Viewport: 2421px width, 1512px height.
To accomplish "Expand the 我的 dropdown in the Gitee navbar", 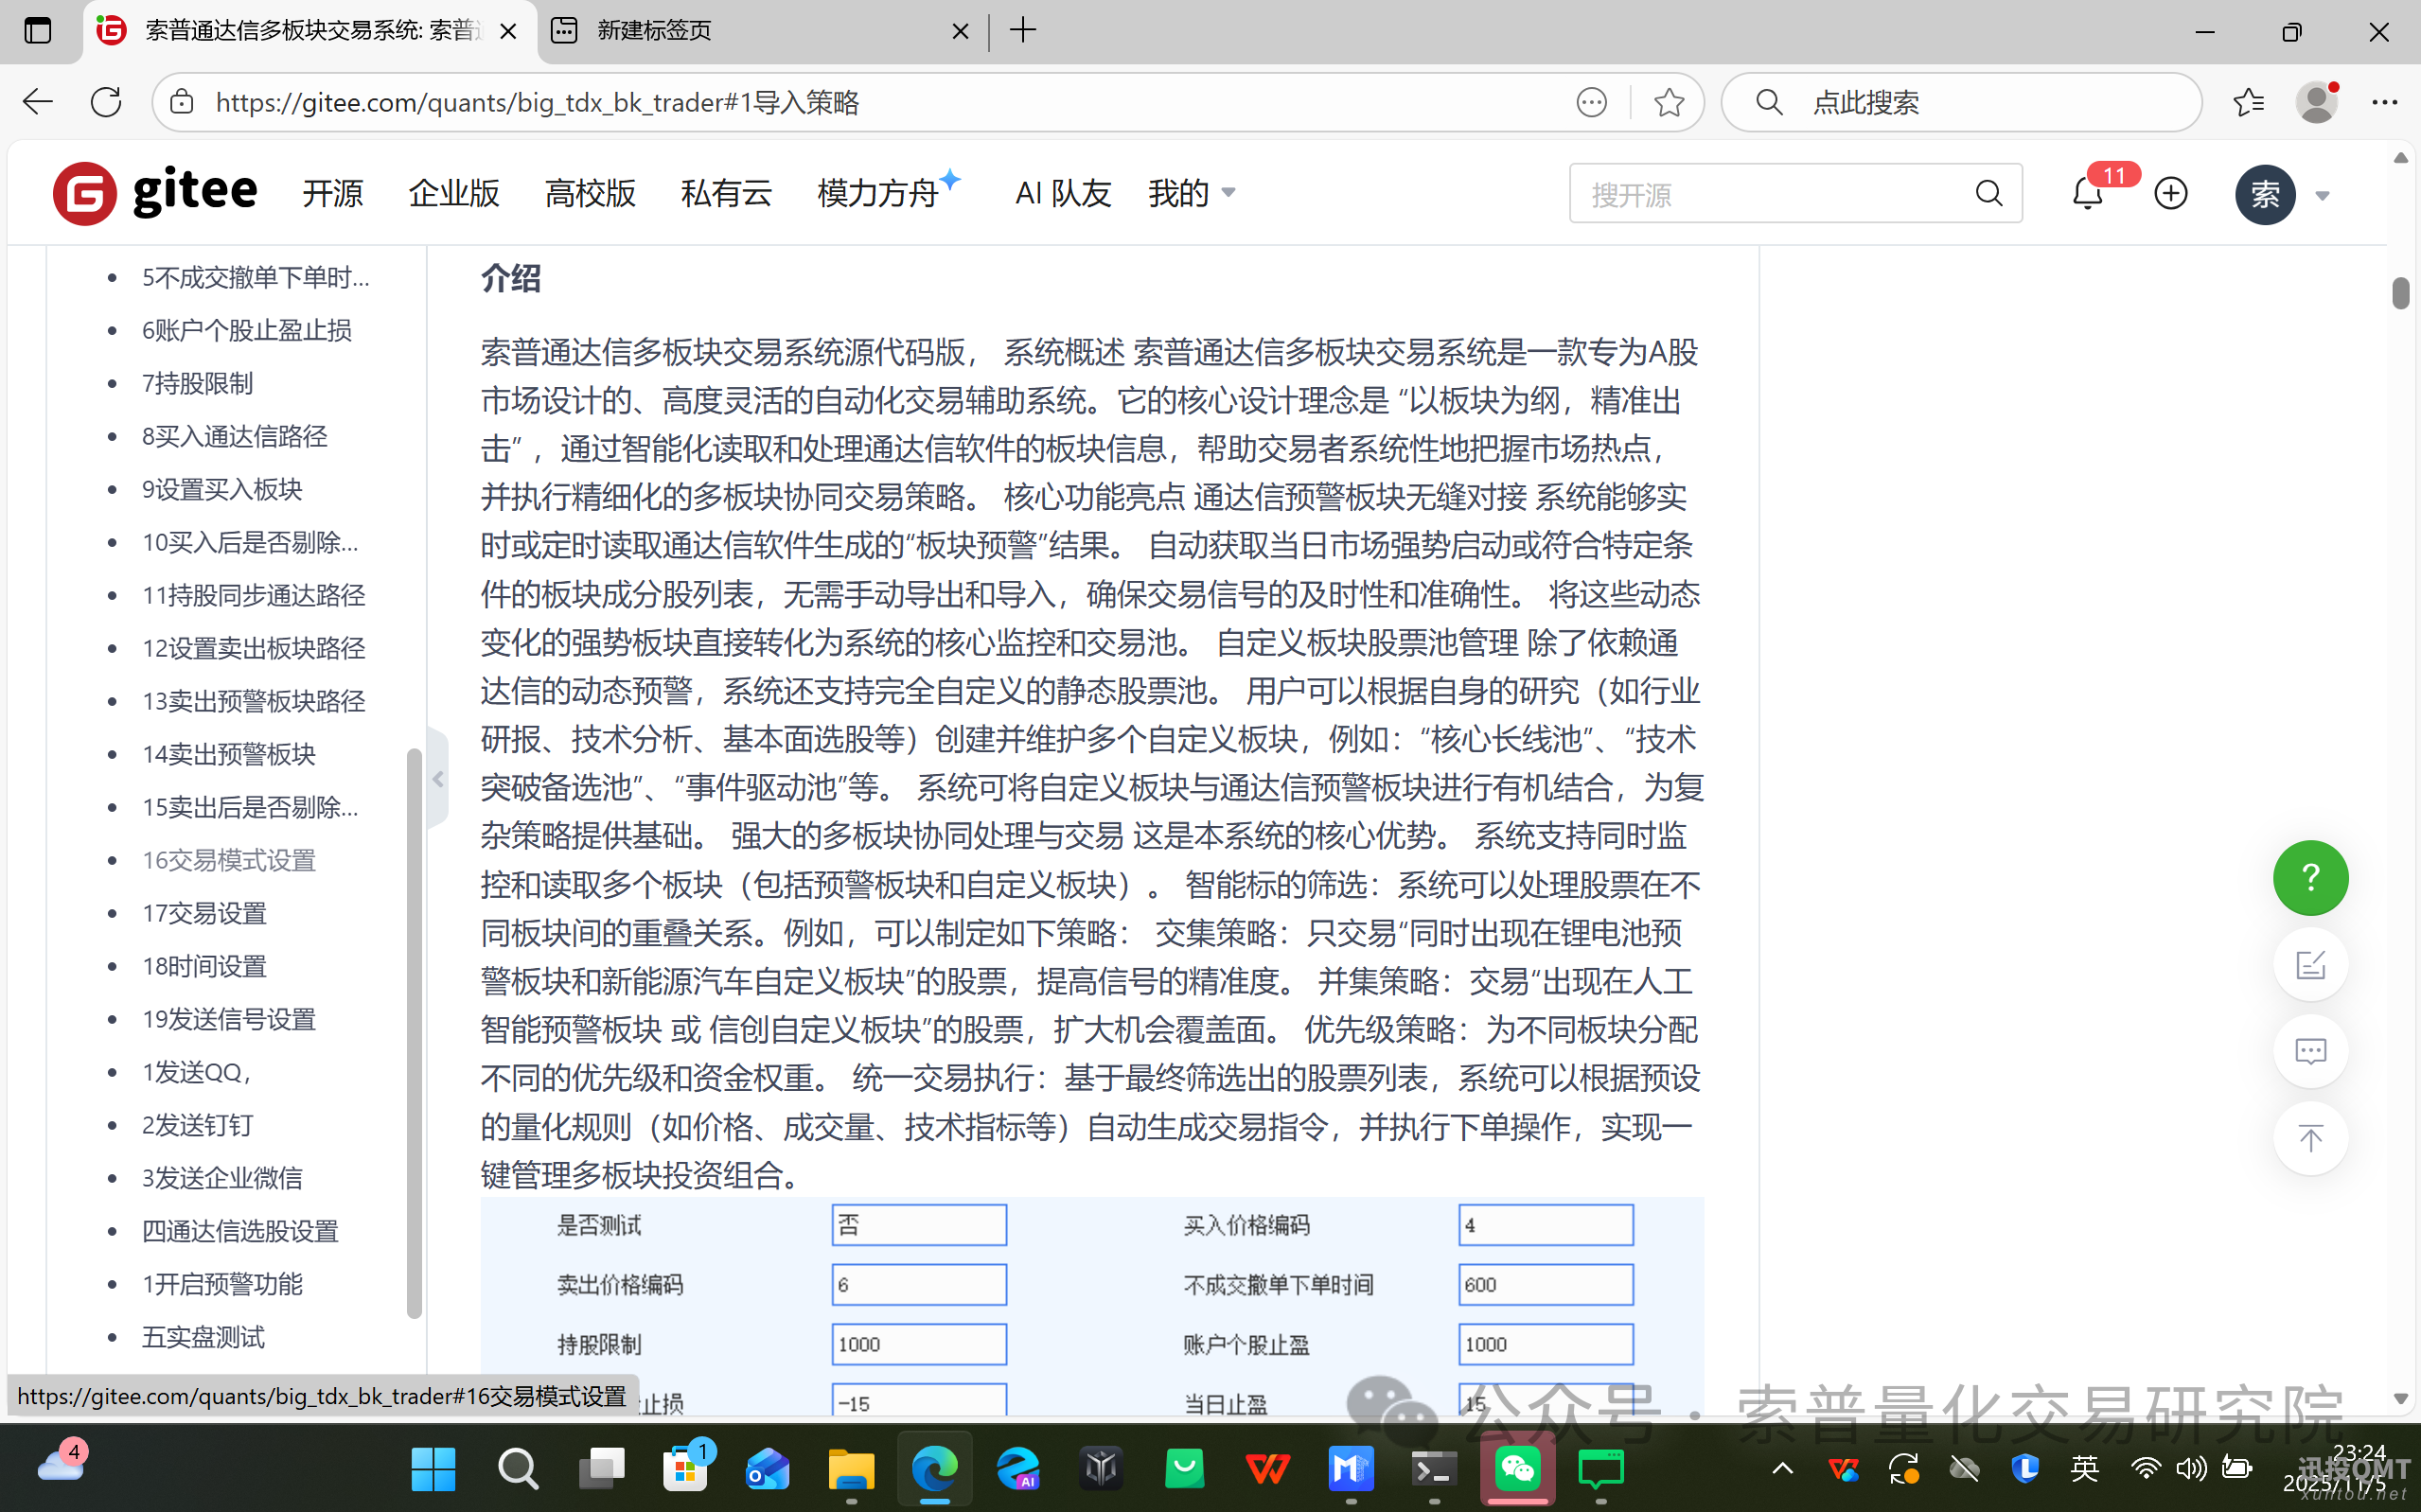I will 1190,193.
